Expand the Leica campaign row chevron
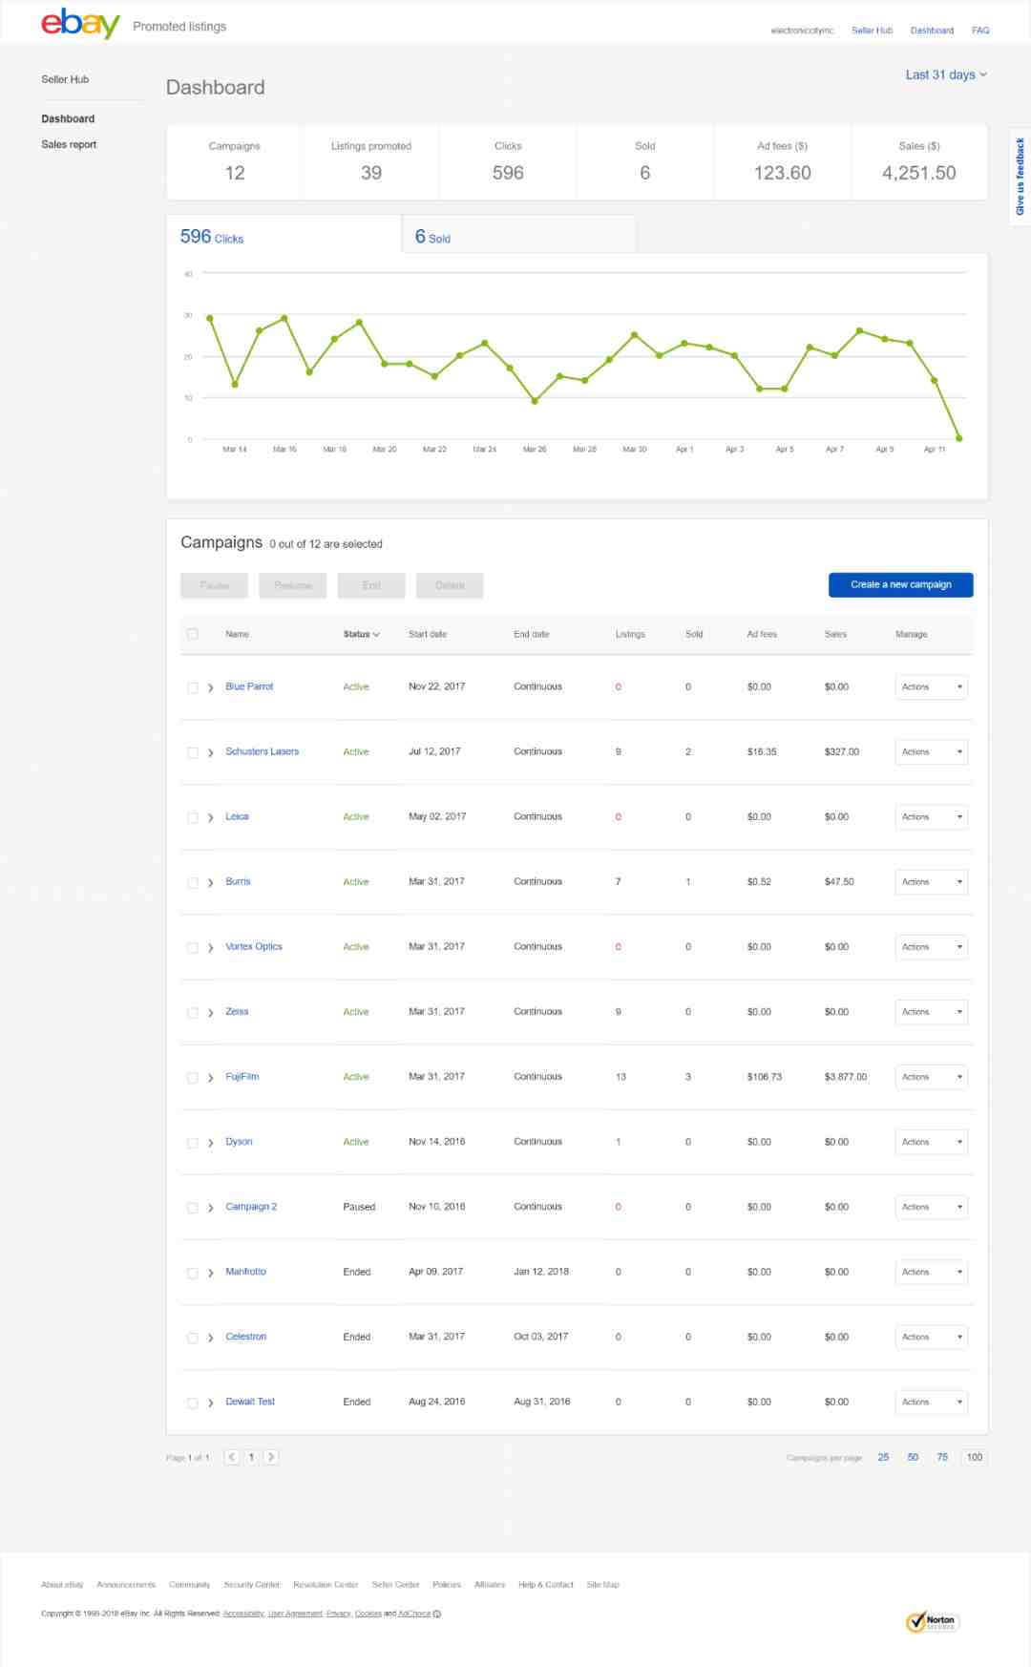Image resolution: width=1031 pixels, height=1667 pixels. pos(211,817)
